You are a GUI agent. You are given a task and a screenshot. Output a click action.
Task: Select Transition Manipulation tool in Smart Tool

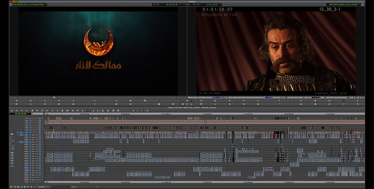click(x=13, y=149)
